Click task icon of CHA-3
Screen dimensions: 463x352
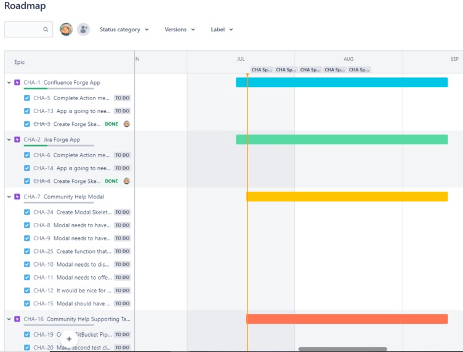27,124
